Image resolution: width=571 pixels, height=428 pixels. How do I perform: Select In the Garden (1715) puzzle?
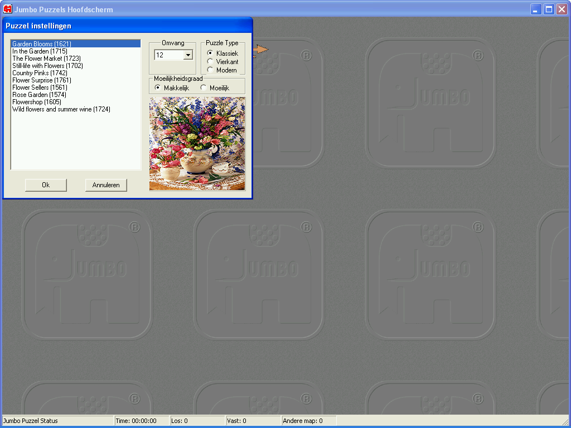coord(76,51)
